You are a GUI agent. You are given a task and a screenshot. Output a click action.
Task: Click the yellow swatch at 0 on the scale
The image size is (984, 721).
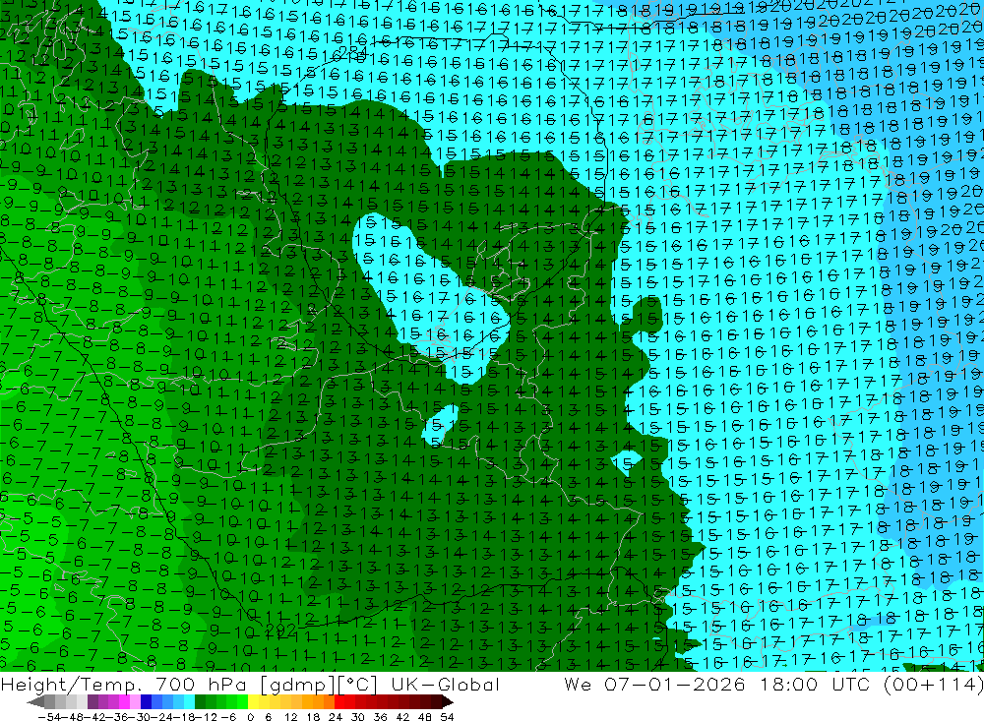tap(254, 701)
